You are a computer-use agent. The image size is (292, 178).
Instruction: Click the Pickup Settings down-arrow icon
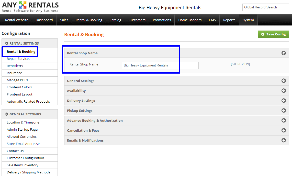[284, 111]
